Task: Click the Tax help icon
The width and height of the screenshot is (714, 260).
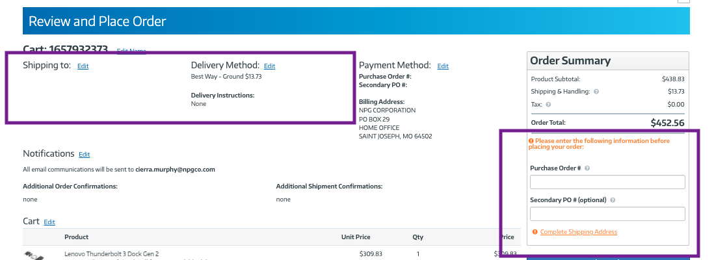Action: (548, 104)
